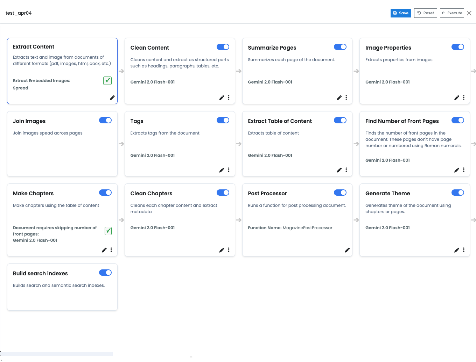Edit Find Number of Front Pages step
The height and width of the screenshot is (362, 476).
456,170
